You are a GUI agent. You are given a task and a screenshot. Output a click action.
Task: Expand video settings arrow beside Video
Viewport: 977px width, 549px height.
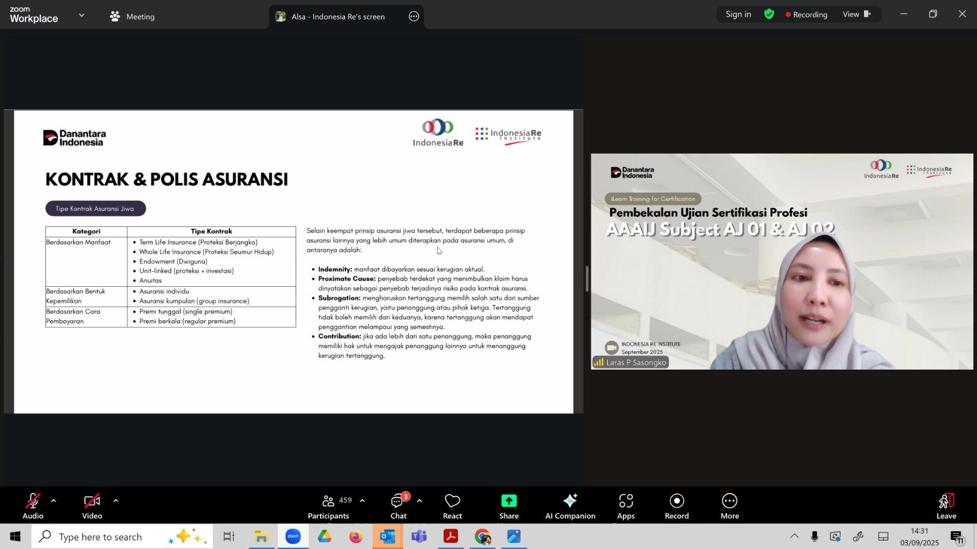(x=115, y=501)
